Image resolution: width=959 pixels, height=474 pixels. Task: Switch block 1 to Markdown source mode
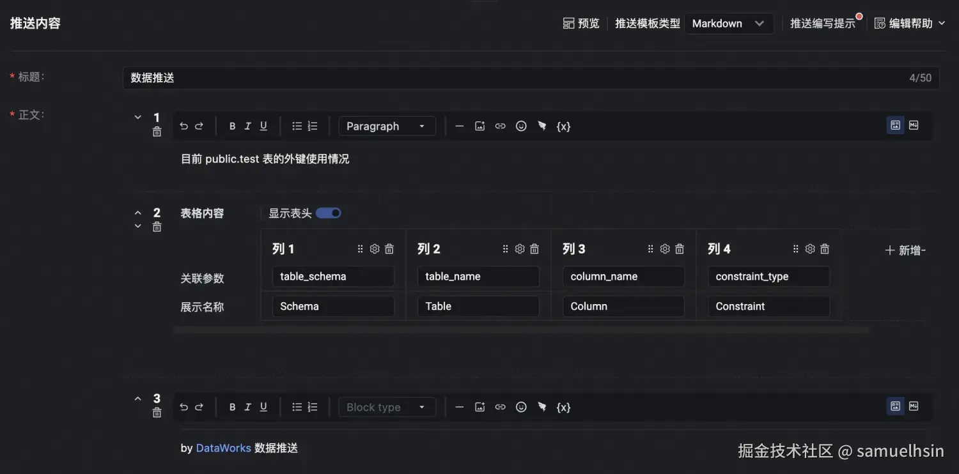(x=914, y=125)
